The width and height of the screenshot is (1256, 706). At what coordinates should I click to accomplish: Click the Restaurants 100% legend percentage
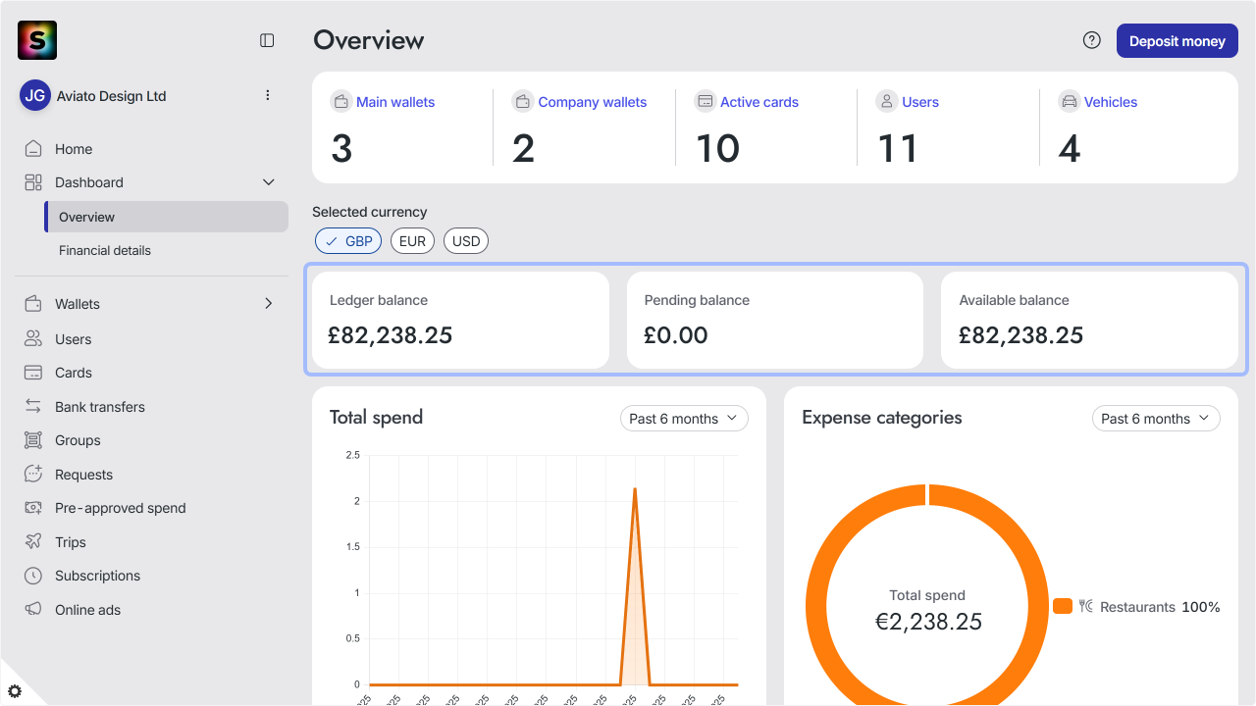pos(1201,607)
